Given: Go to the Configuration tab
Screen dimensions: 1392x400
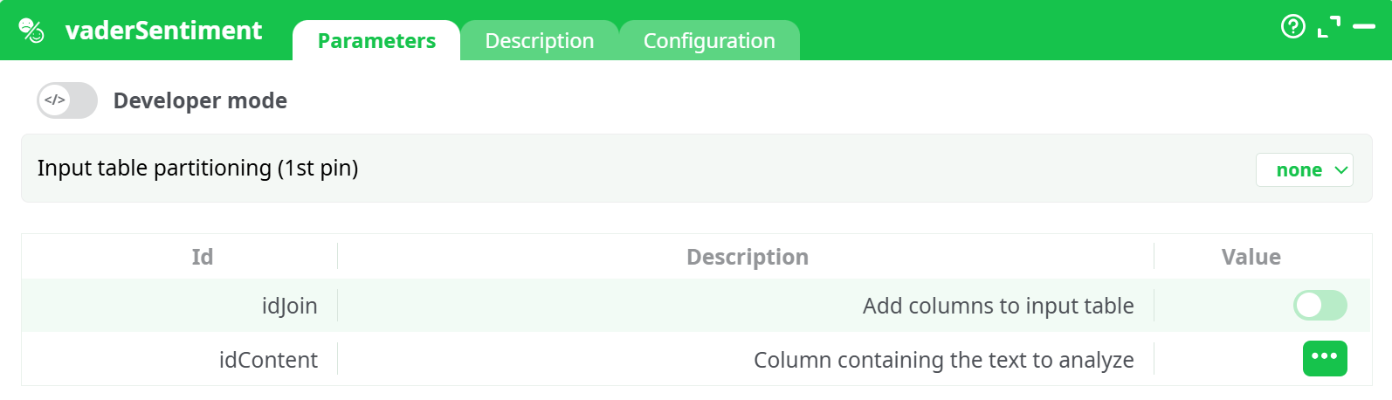Looking at the screenshot, I should 709,41.
